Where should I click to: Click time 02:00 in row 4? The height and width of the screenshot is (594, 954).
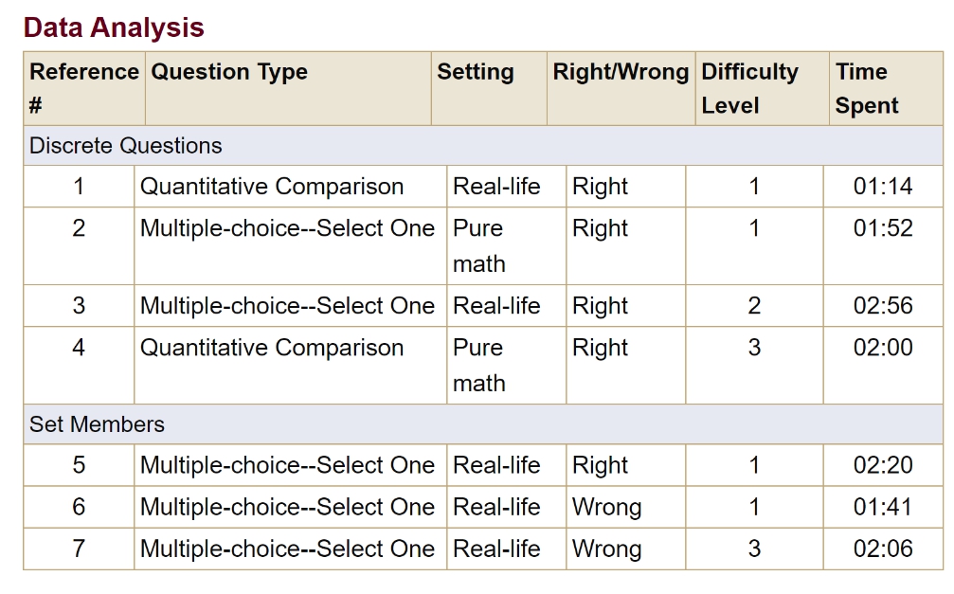(882, 348)
